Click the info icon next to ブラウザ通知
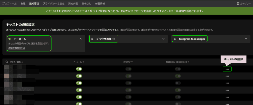The height and width of the screenshot is (105, 253). coord(114,39)
